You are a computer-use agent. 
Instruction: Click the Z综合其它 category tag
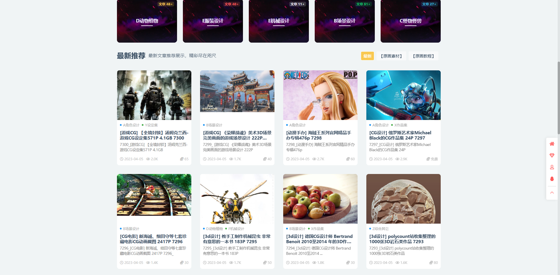[380, 229]
